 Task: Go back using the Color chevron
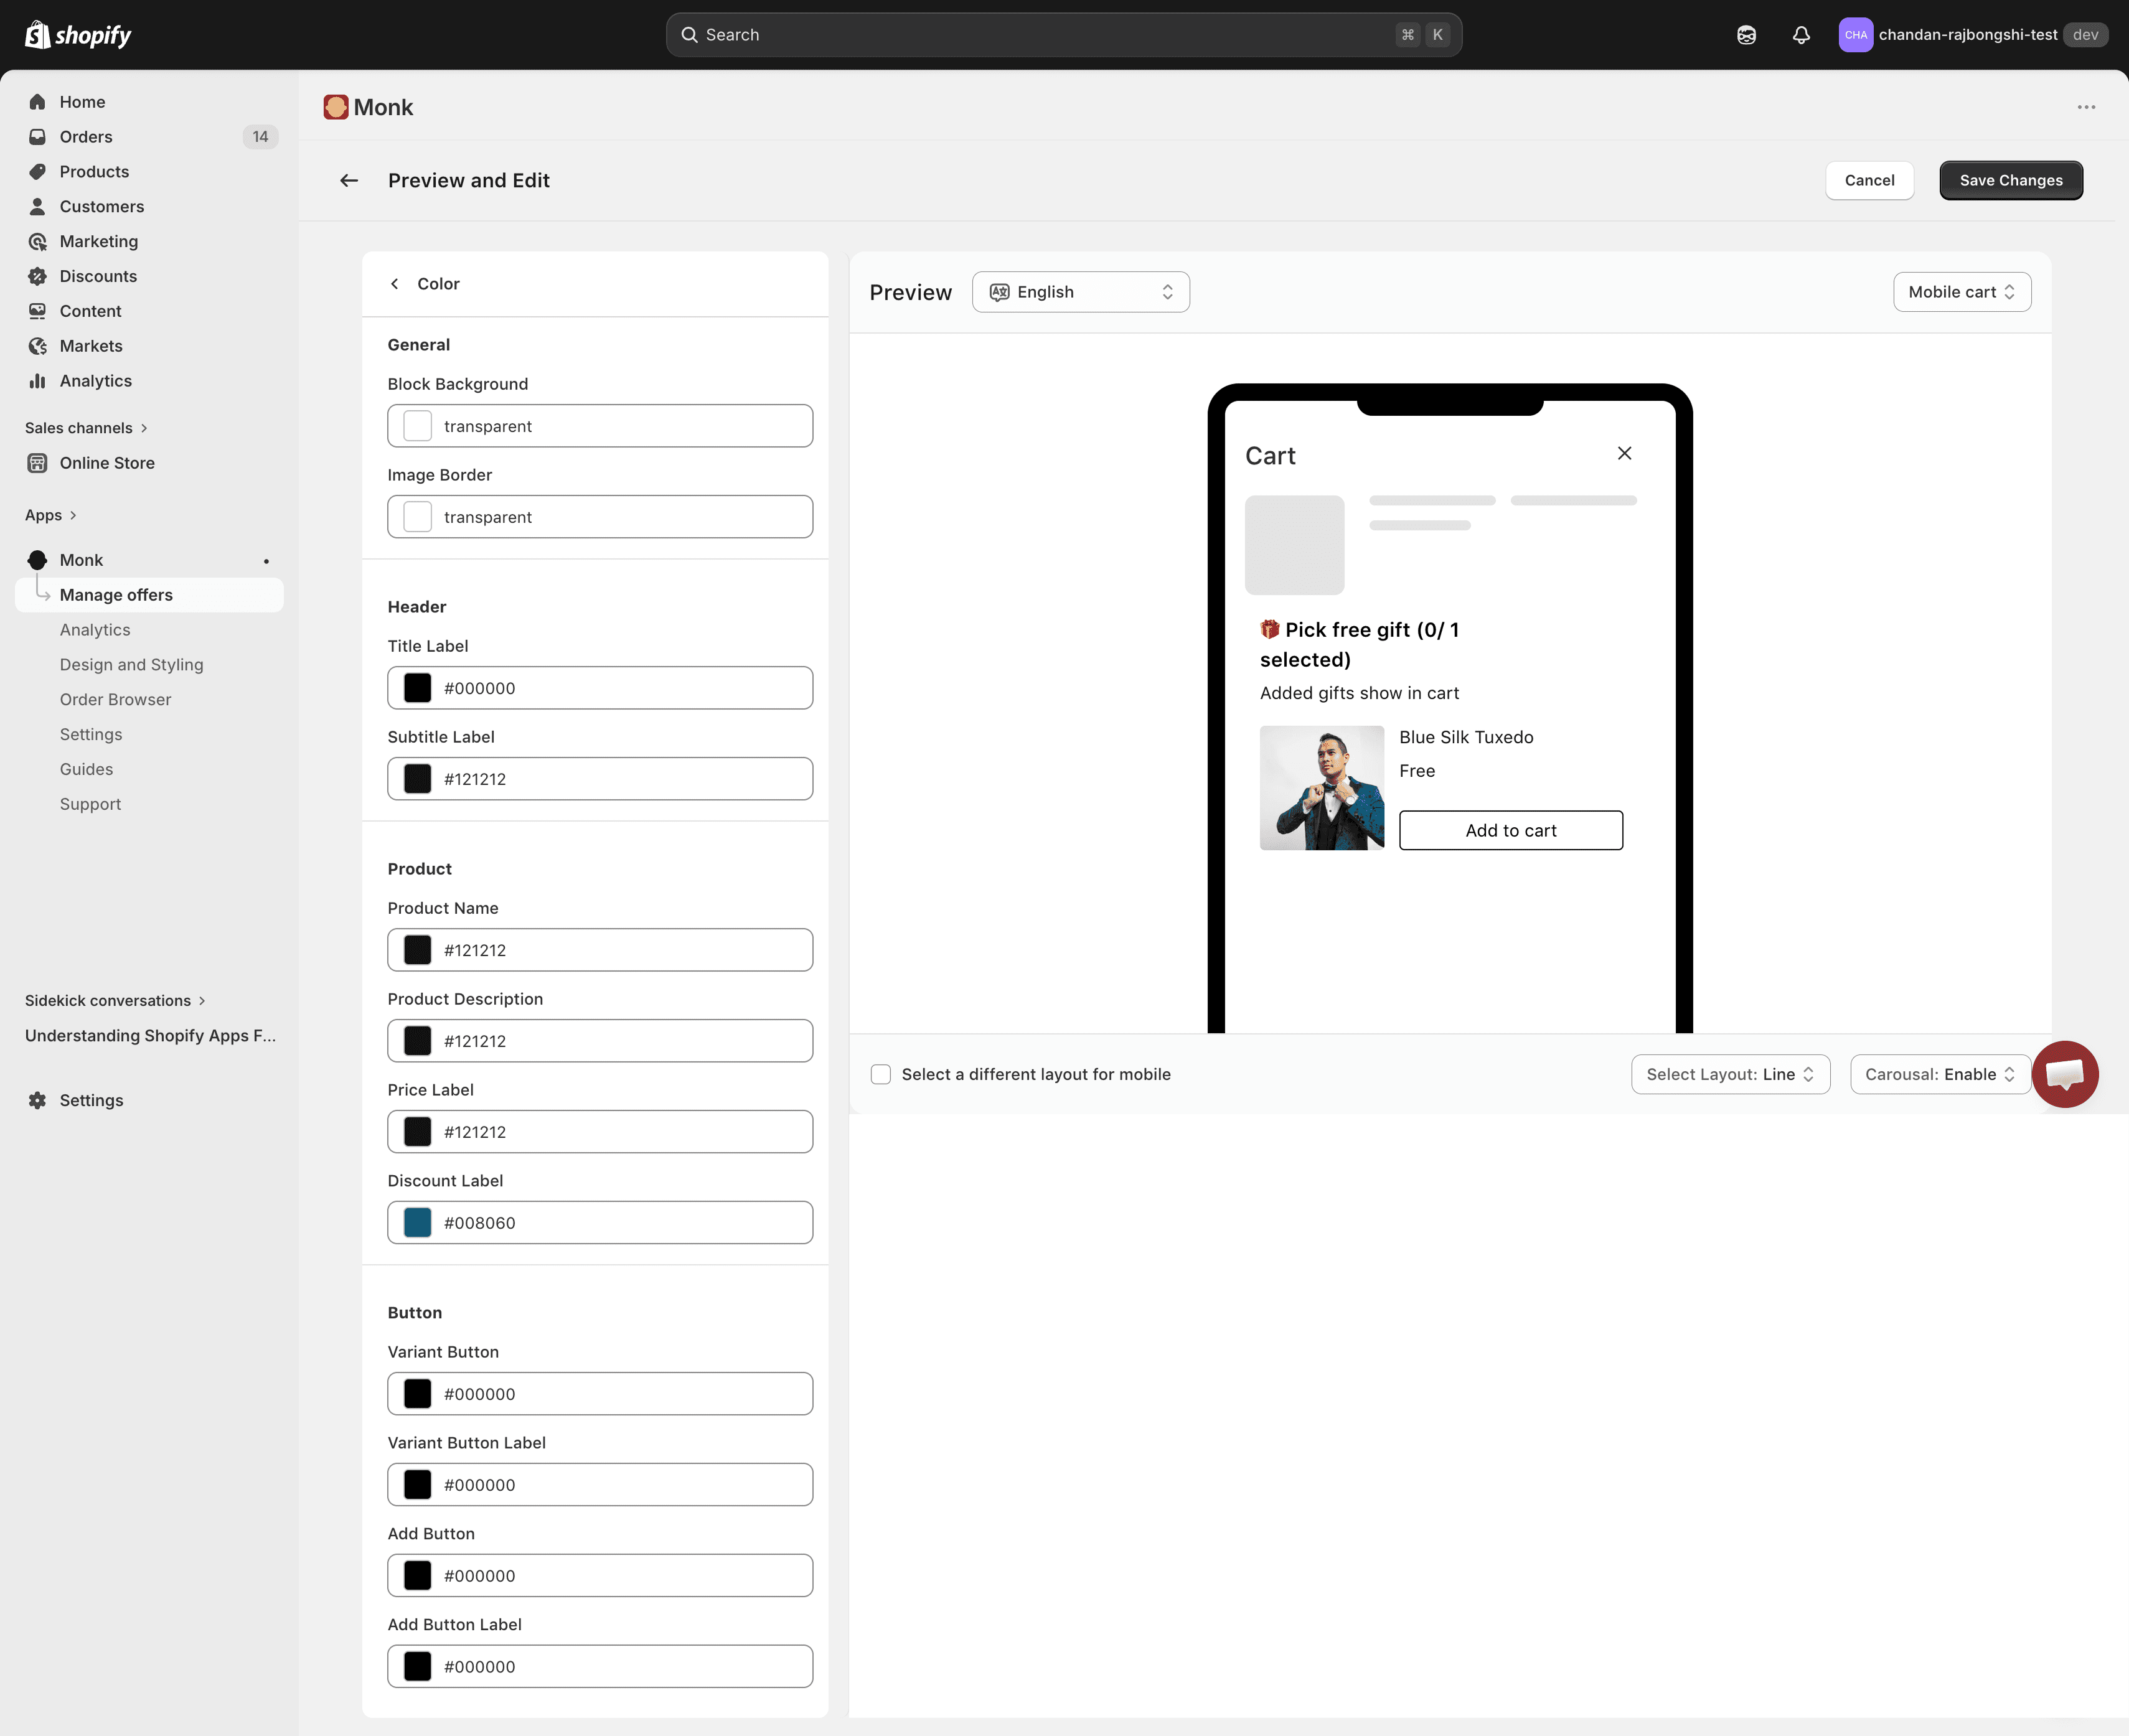pos(395,284)
